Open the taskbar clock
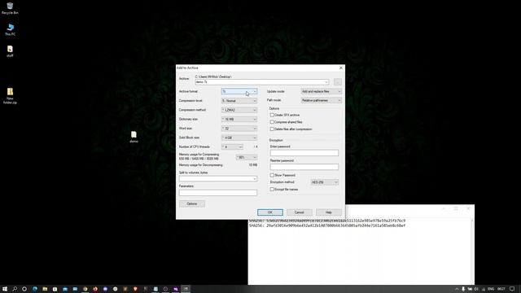The image size is (521, 293). point(501,289)
